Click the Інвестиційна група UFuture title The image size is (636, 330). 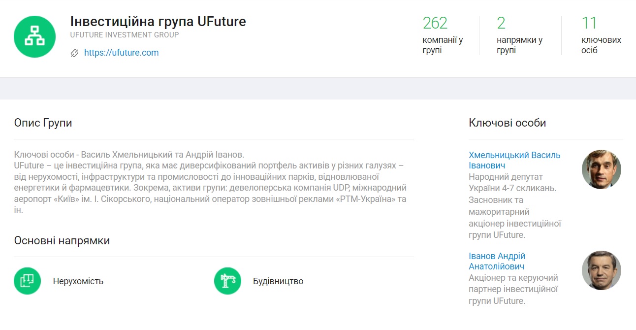158,22
